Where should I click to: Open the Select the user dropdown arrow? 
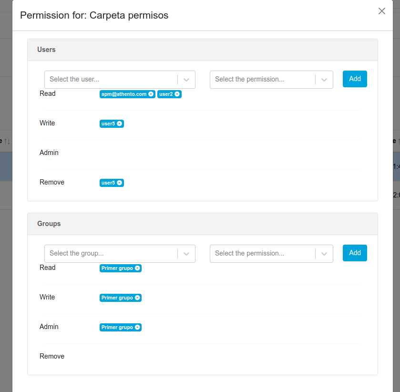(186, 80)
